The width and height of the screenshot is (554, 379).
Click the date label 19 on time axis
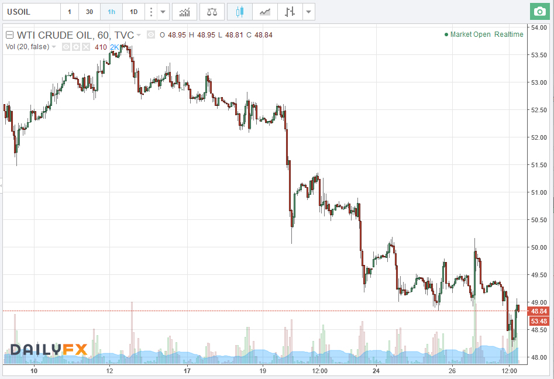click(262, 371)
